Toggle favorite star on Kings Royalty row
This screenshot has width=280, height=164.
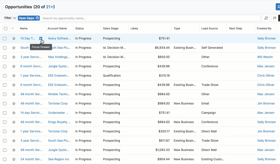click(14, 122)
